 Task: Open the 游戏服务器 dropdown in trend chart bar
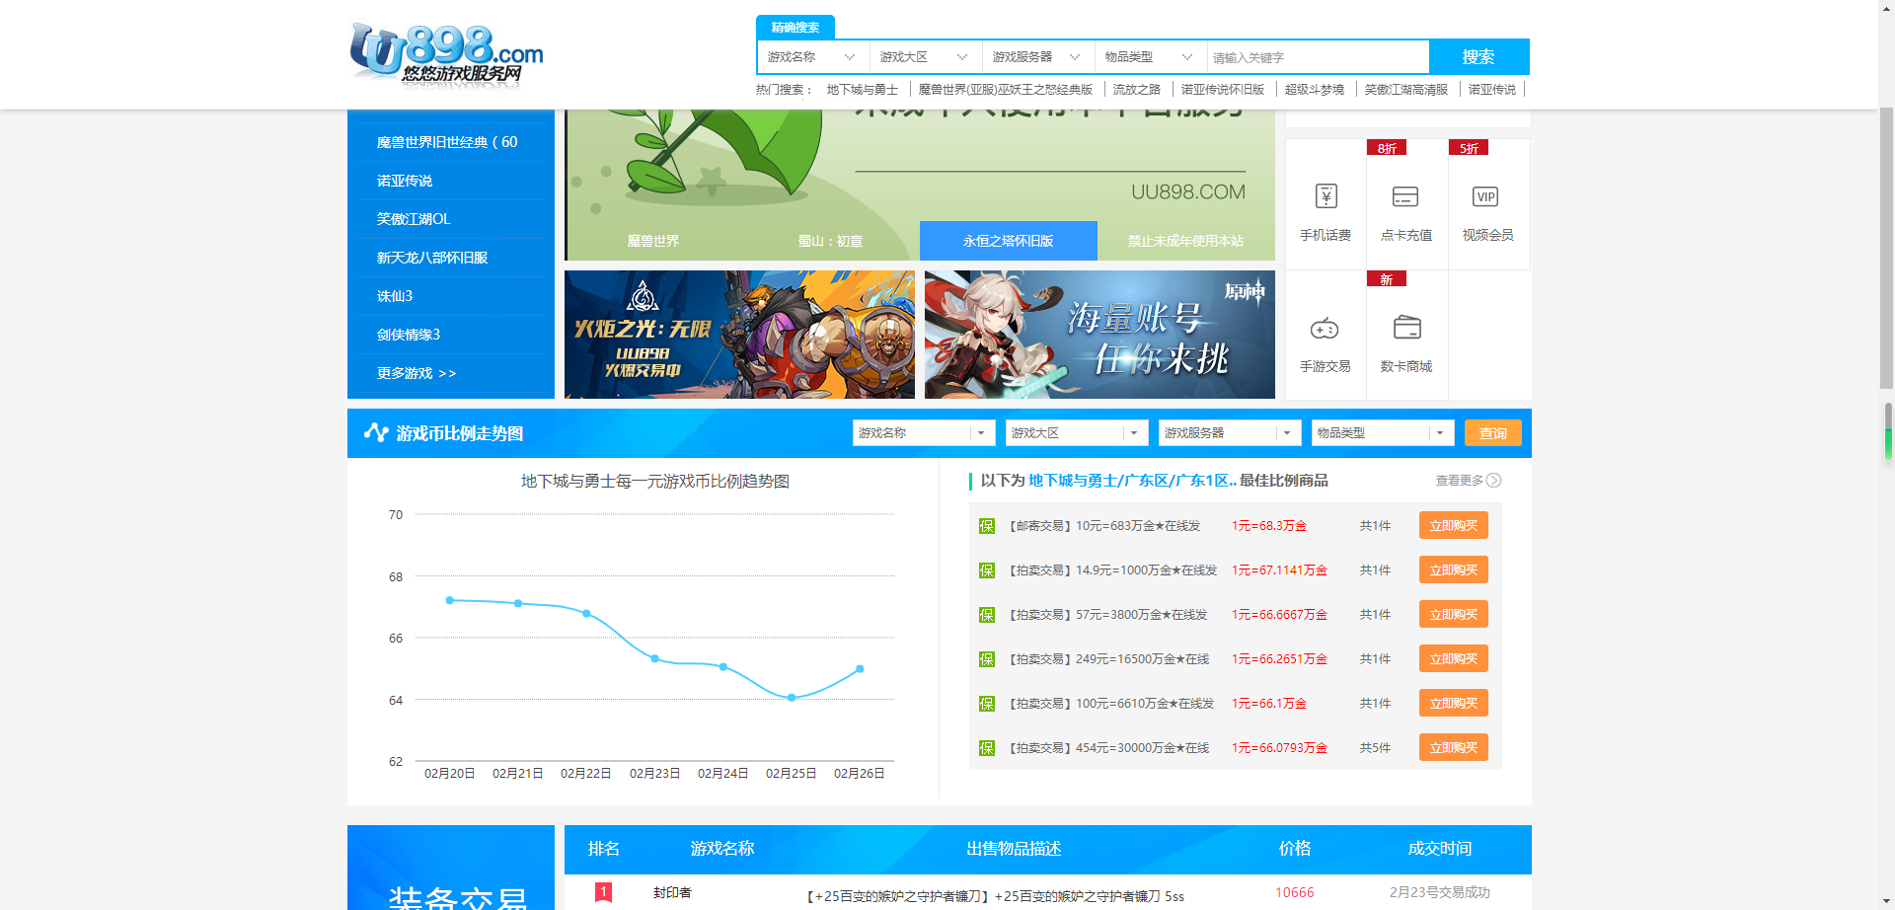tap(1230, 433)
